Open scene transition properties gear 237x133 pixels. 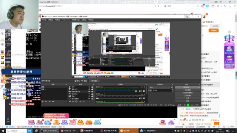(x=172, y=88)
